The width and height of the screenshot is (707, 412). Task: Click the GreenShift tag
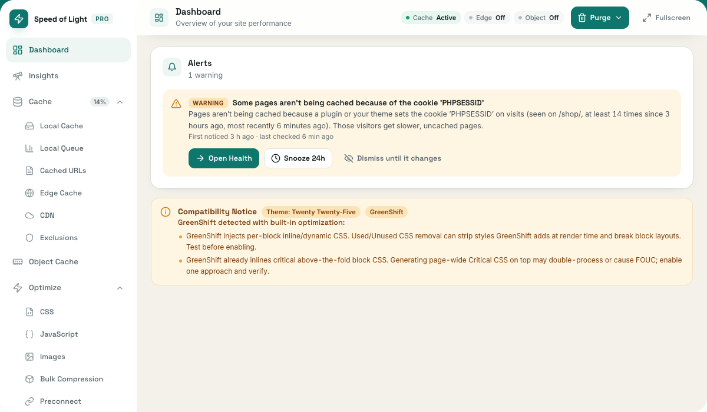[x=386, y=212]
